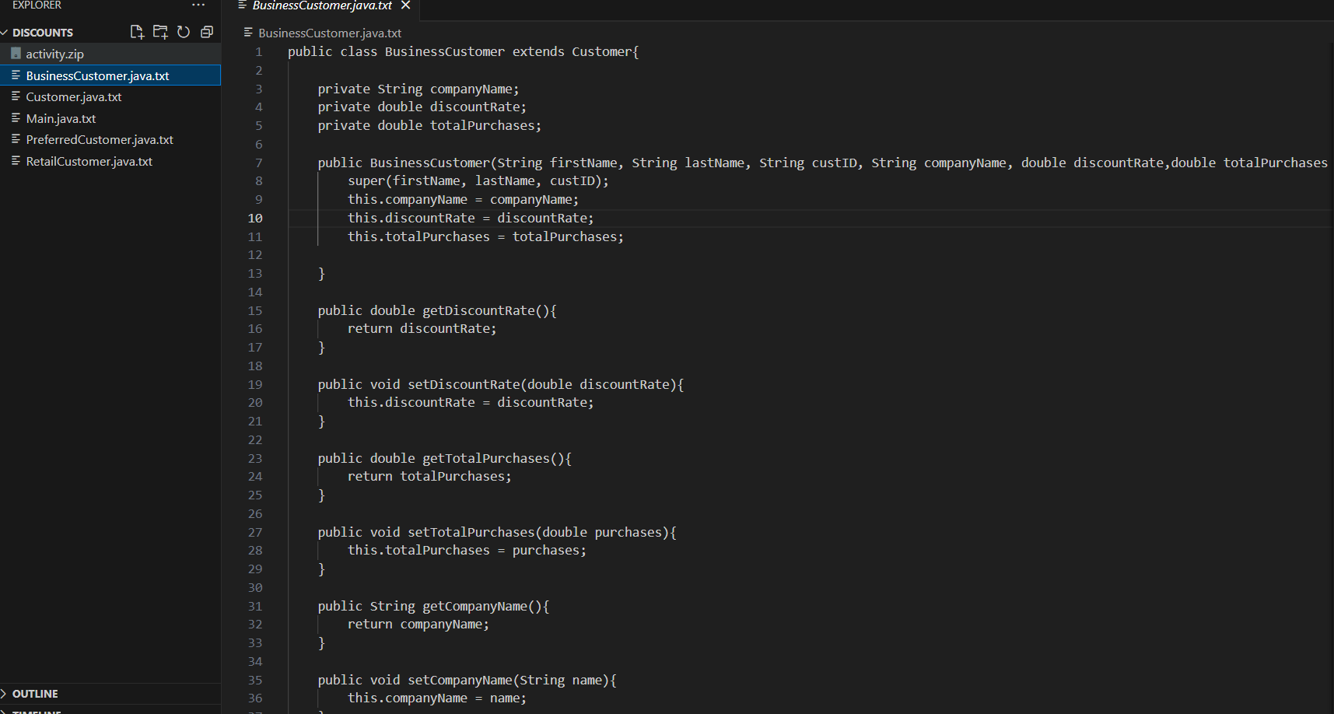Click 'this.companyName = companyName;' line
1334x714 pixels.
pyautogui.click(x=464, y=200)
